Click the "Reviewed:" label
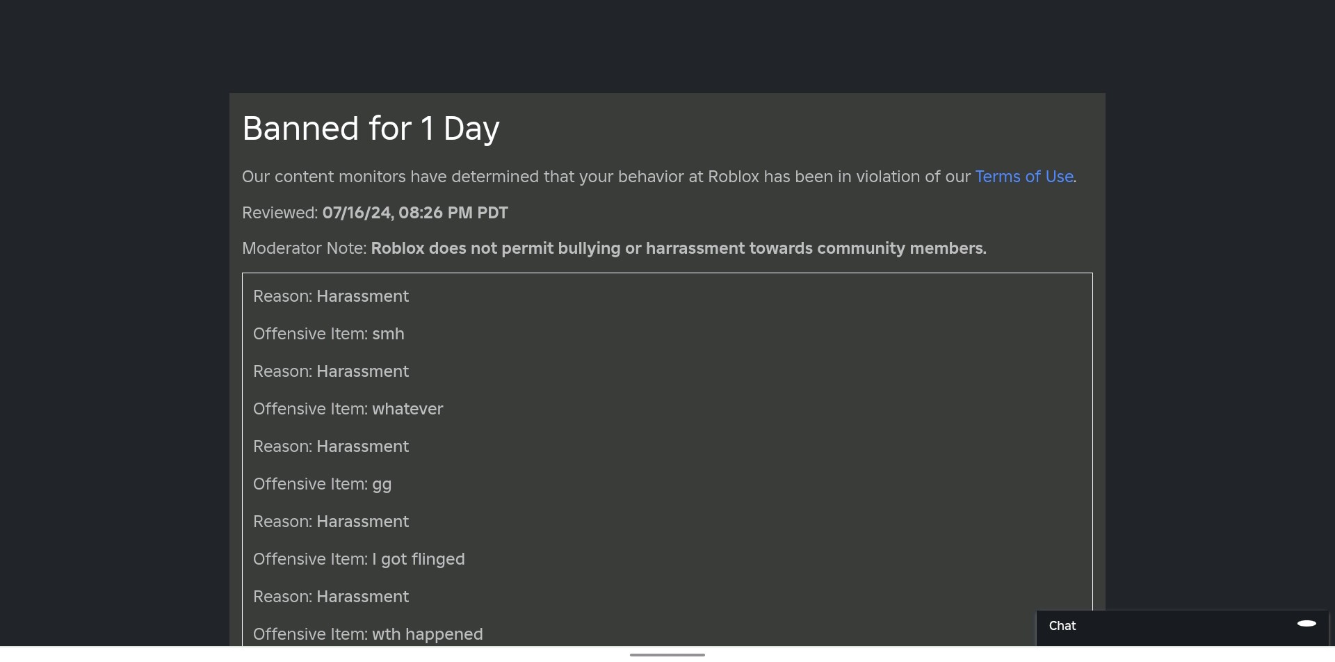The height and width of the screenshot is (662, 1335). click(280, 213)
